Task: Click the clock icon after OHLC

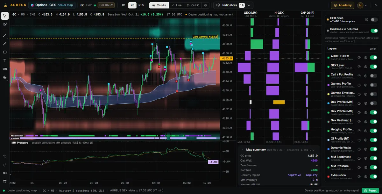Action: 206,5
